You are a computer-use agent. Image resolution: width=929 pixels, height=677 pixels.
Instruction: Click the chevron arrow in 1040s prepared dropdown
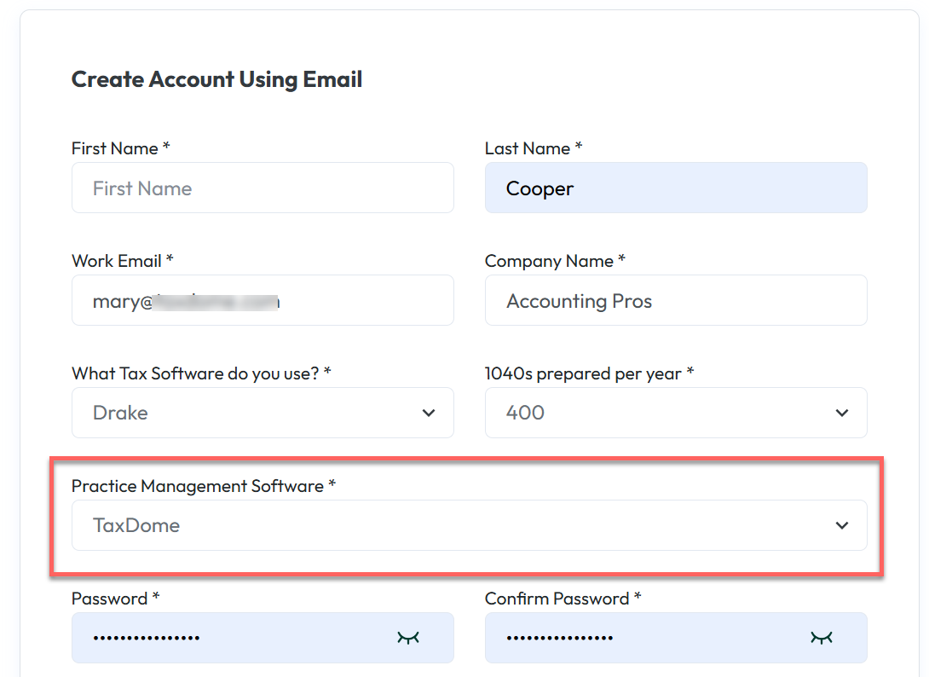[x=842, y=413]
